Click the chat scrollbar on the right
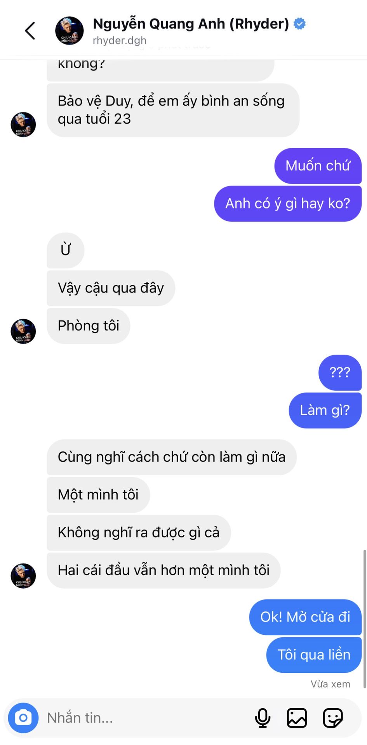367x745 pixels. (x=364, y=619)
